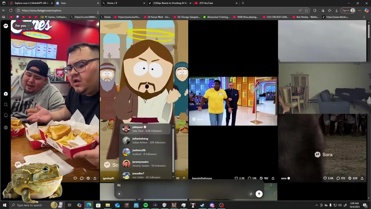Open jgodoy81 profile link

[109, 178]
